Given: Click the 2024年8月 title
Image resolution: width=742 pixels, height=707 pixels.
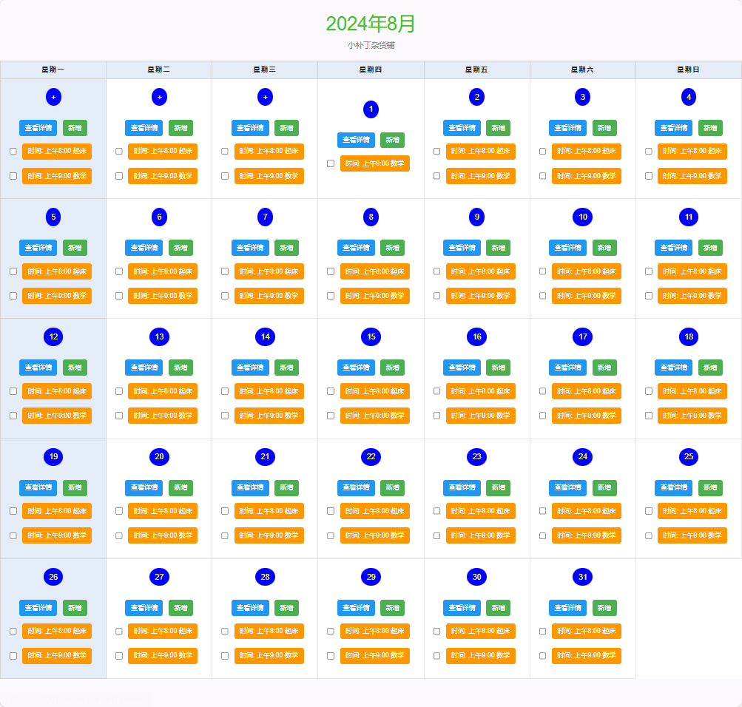Looking at the screenshot, I should coord(371,24).
